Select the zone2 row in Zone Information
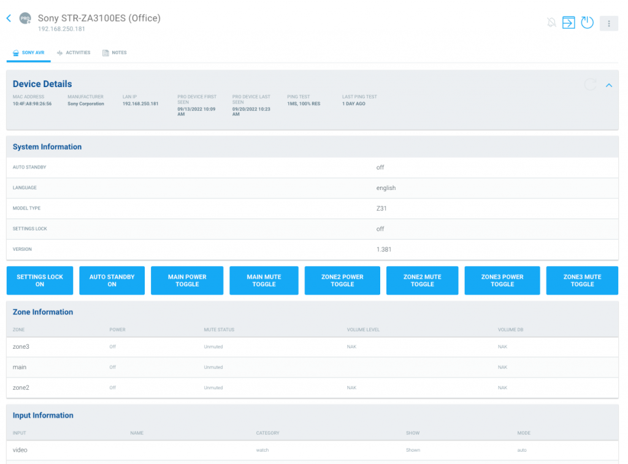This screenshot has width=628, height=464. pos(312,387)
